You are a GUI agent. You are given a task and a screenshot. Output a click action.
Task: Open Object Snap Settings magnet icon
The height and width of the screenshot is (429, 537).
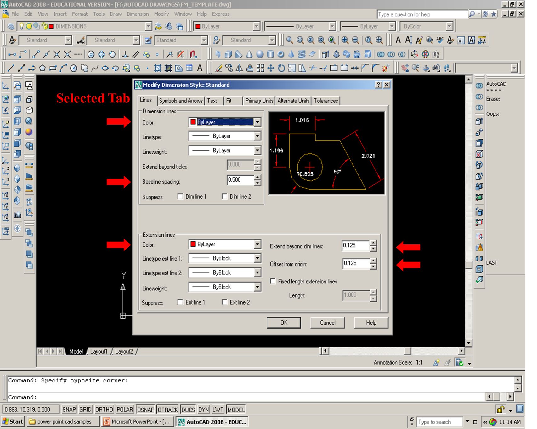(193, 54)
